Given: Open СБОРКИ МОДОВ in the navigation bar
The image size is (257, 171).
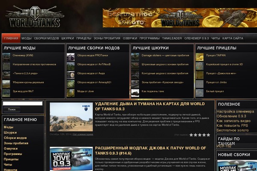Looking at the screenshot, I should click(x=46, y=38).
